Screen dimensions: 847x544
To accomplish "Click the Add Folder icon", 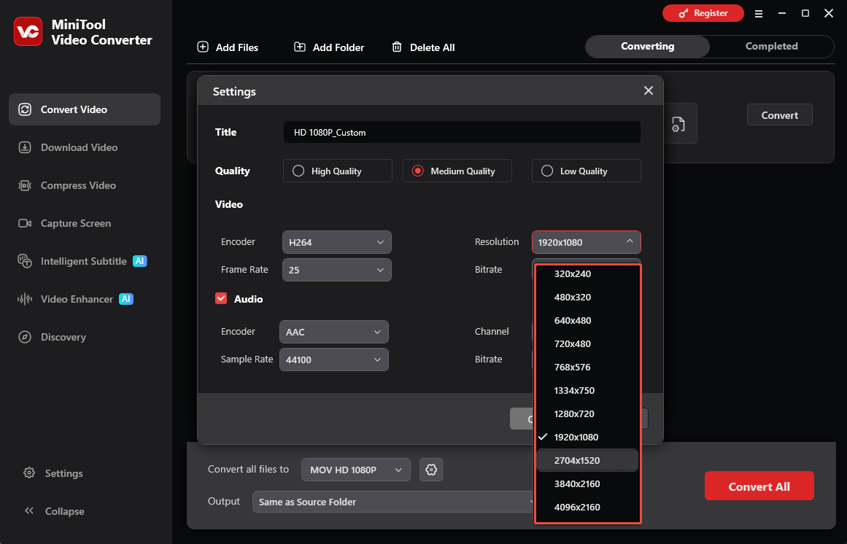I will tap(299, 47).
